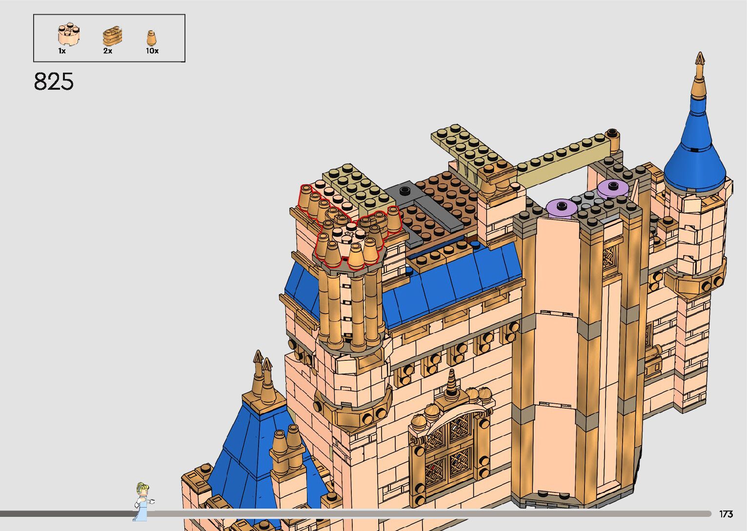This screenshot has width=747, height=531.
Task: Click the 10x quantity label
Action: point(152,51)
